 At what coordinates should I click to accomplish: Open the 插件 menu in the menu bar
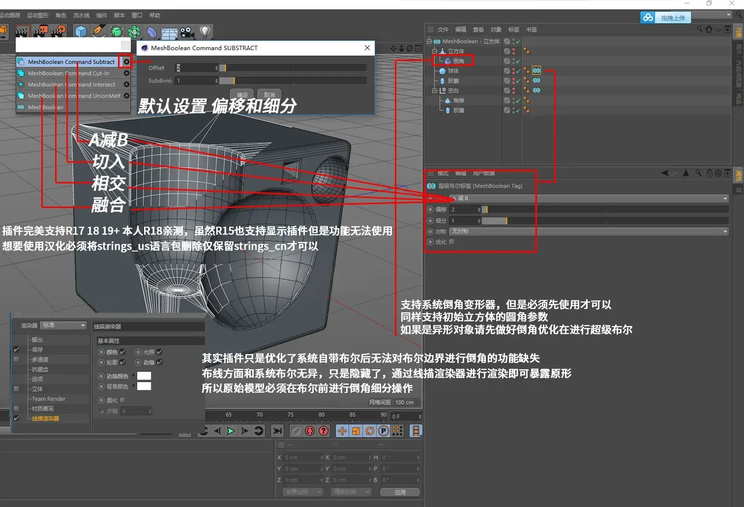(x=101, y=15)
